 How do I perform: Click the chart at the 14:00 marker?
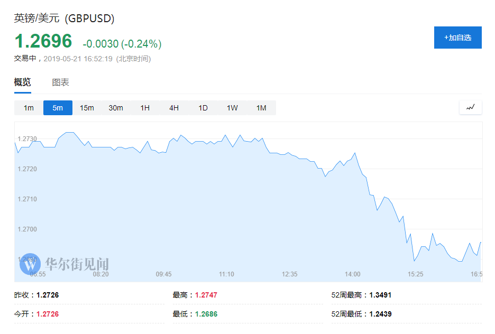(352, 274)
